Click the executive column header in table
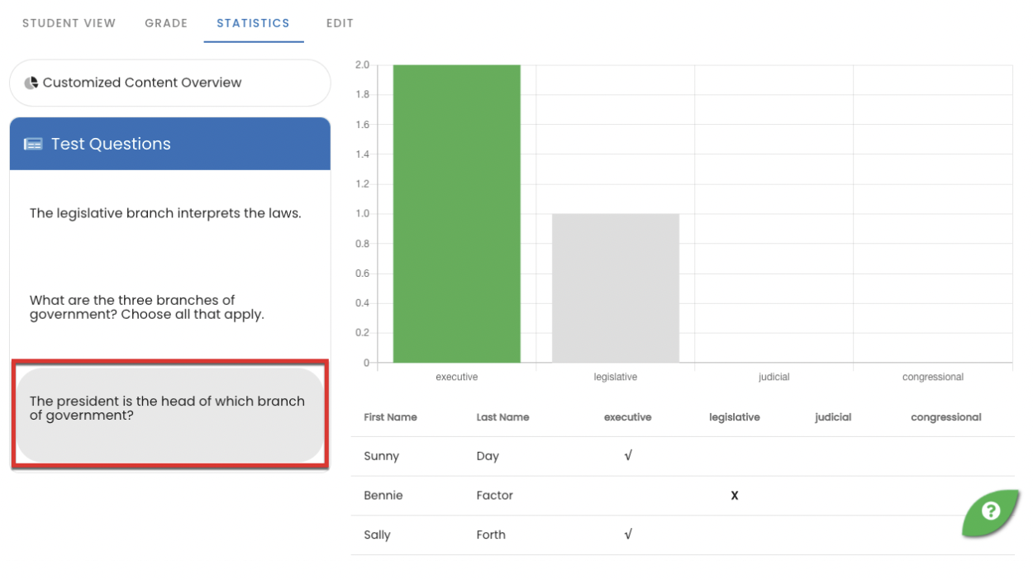1033x580 pixels. [x=628, y=417]
